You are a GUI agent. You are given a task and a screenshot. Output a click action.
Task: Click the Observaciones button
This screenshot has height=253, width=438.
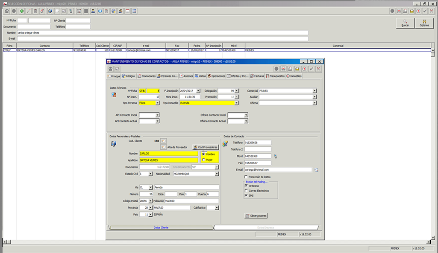point(256,215)
